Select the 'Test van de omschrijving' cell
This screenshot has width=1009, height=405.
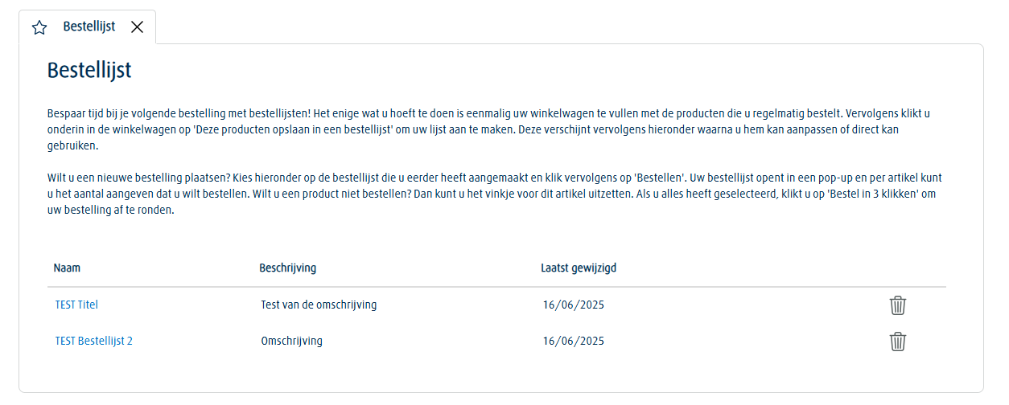[x=319, y=305]
